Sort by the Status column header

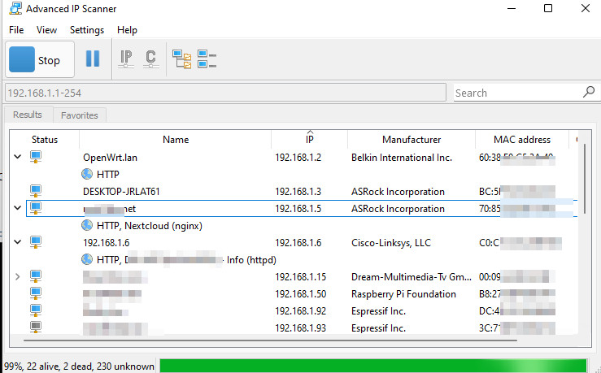45,140
